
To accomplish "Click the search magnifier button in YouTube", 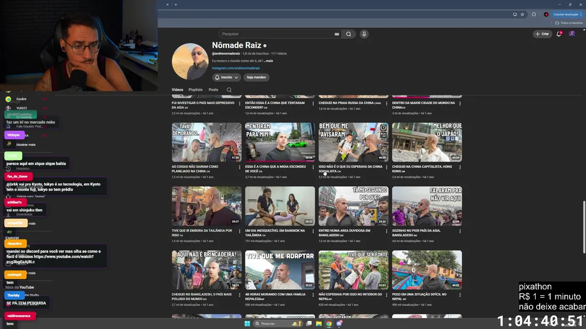I will point(349,34).
